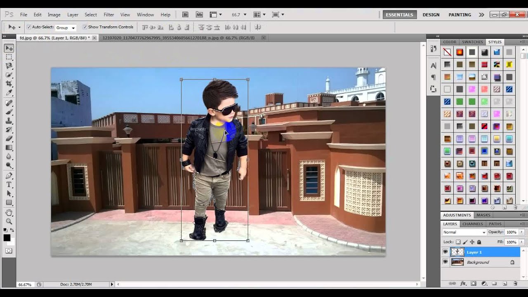
Task: Select the Hand tool
Action: click(x=9, y=212)
